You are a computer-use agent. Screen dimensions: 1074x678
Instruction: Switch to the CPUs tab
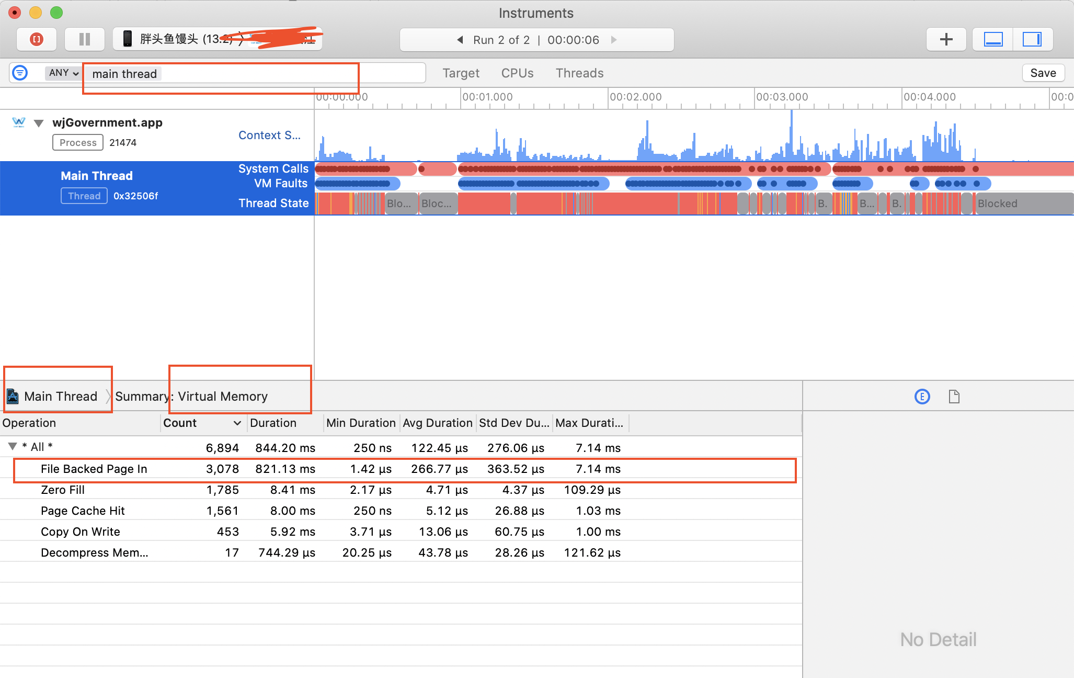[x=517, y=73]
